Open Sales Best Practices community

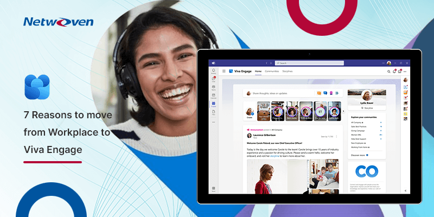coord(359,126)
